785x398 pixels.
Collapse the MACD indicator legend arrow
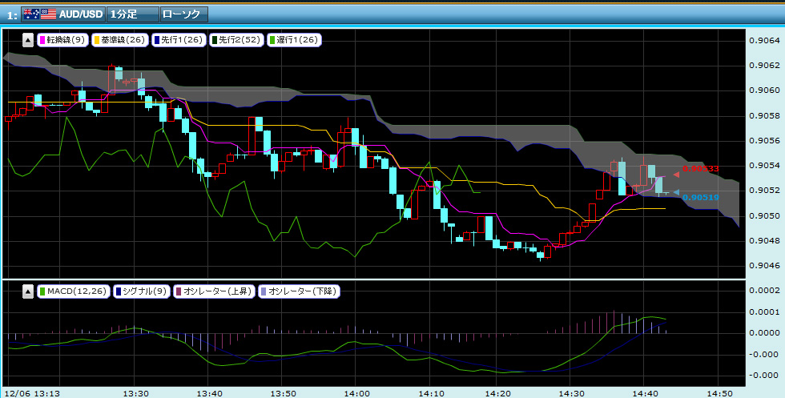coord(28,291)
